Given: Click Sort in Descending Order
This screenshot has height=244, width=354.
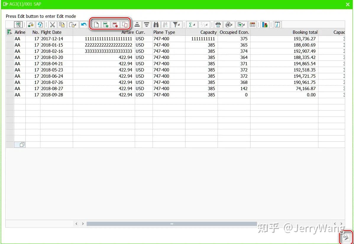Looking at the screenshot, I should click(146, 24).
